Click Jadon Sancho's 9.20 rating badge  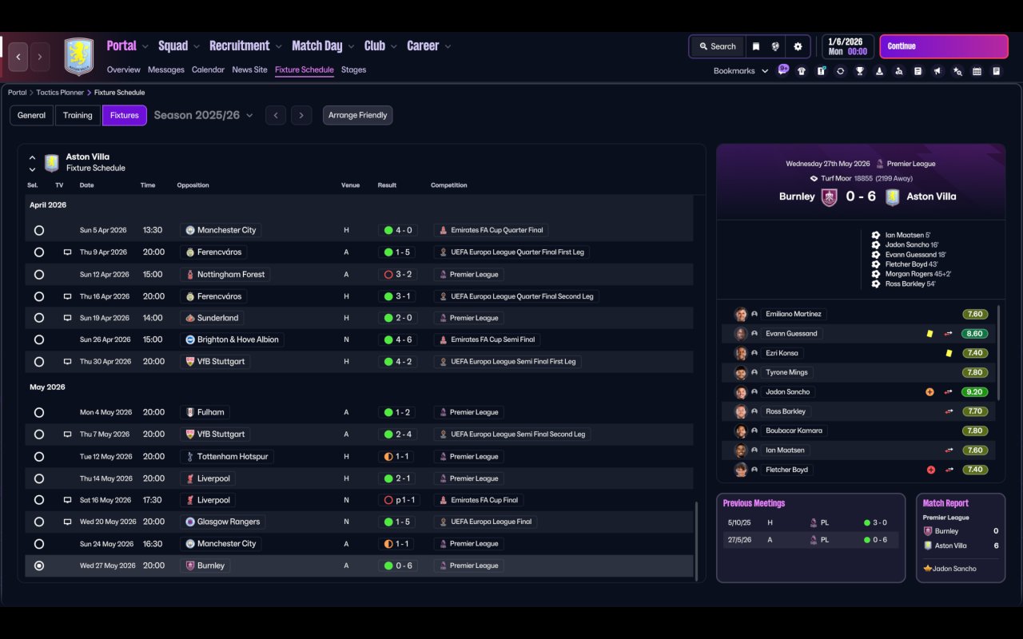(975, 392)
